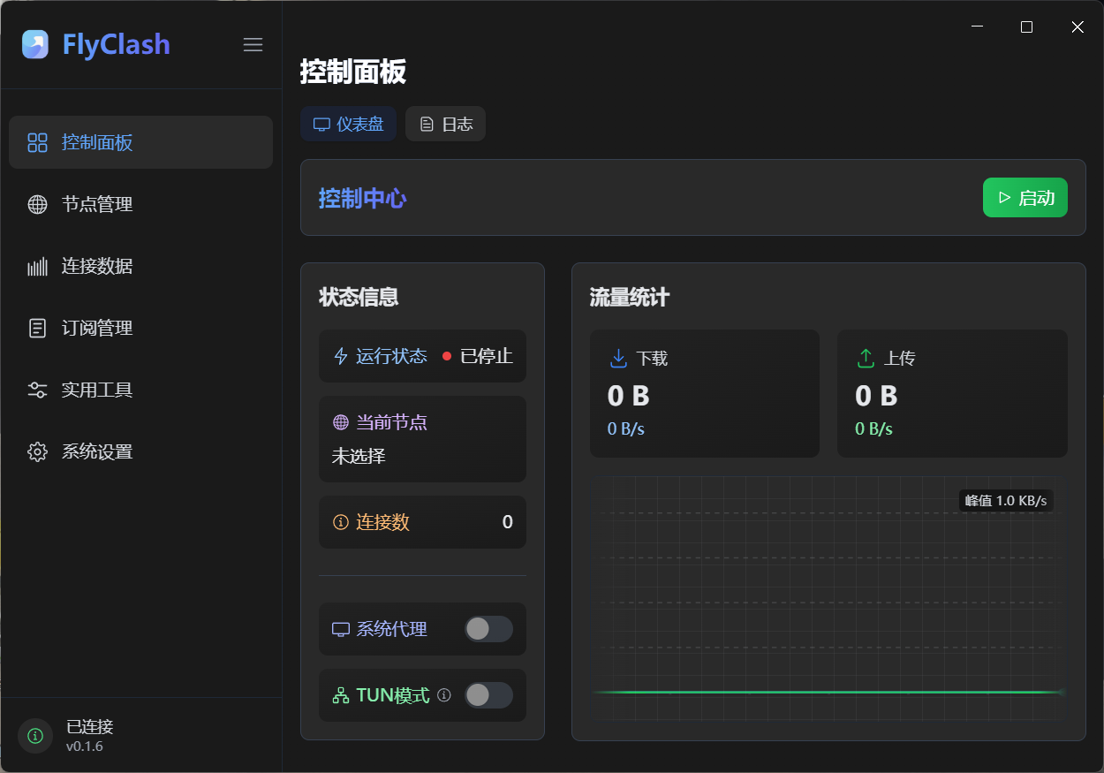Minimize the FlyClash window
This screenshot has height=773, width=1104.
pyautogui.click(x=977, y=27)
